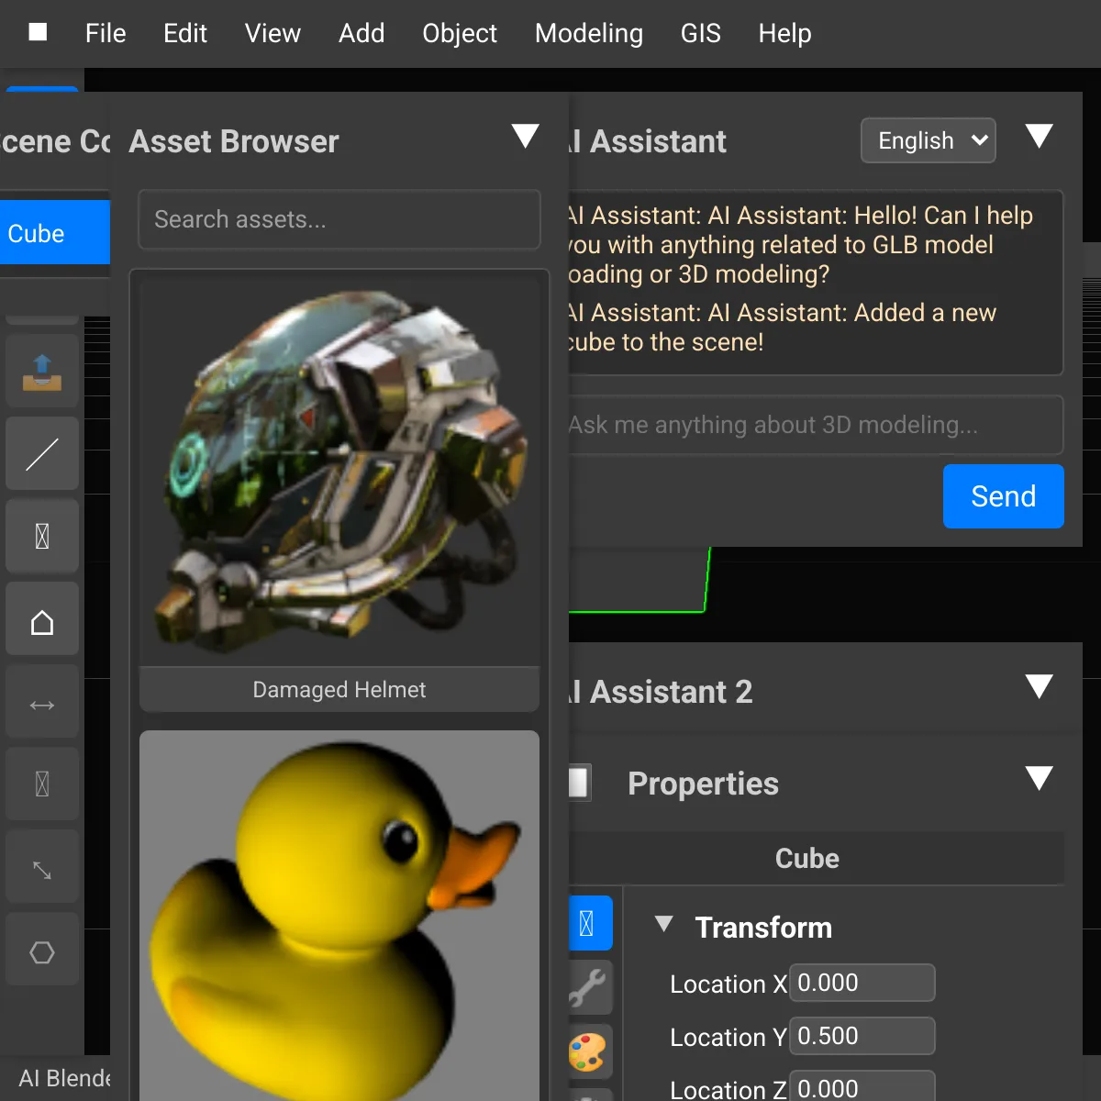
Task: Click the Search assets input field
Action: (339, 219)
